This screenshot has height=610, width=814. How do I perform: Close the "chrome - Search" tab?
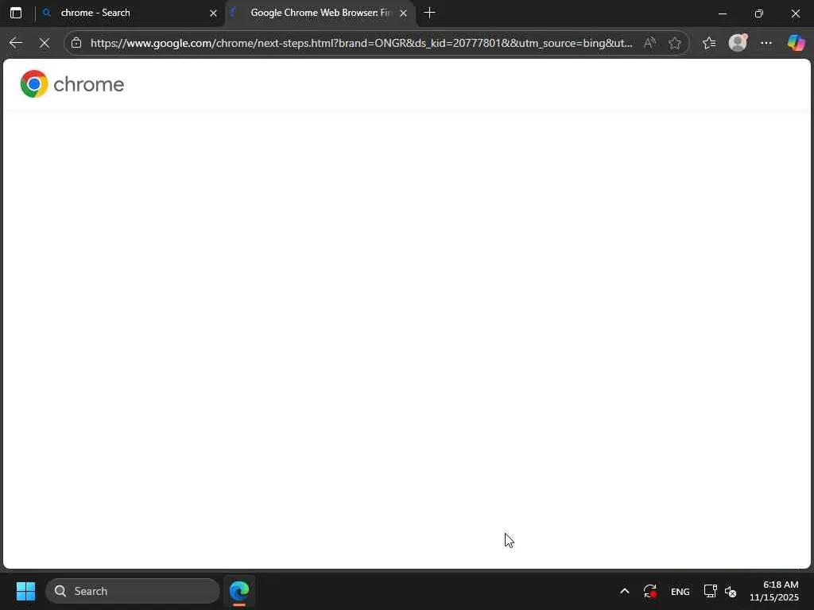coord(213,13)
